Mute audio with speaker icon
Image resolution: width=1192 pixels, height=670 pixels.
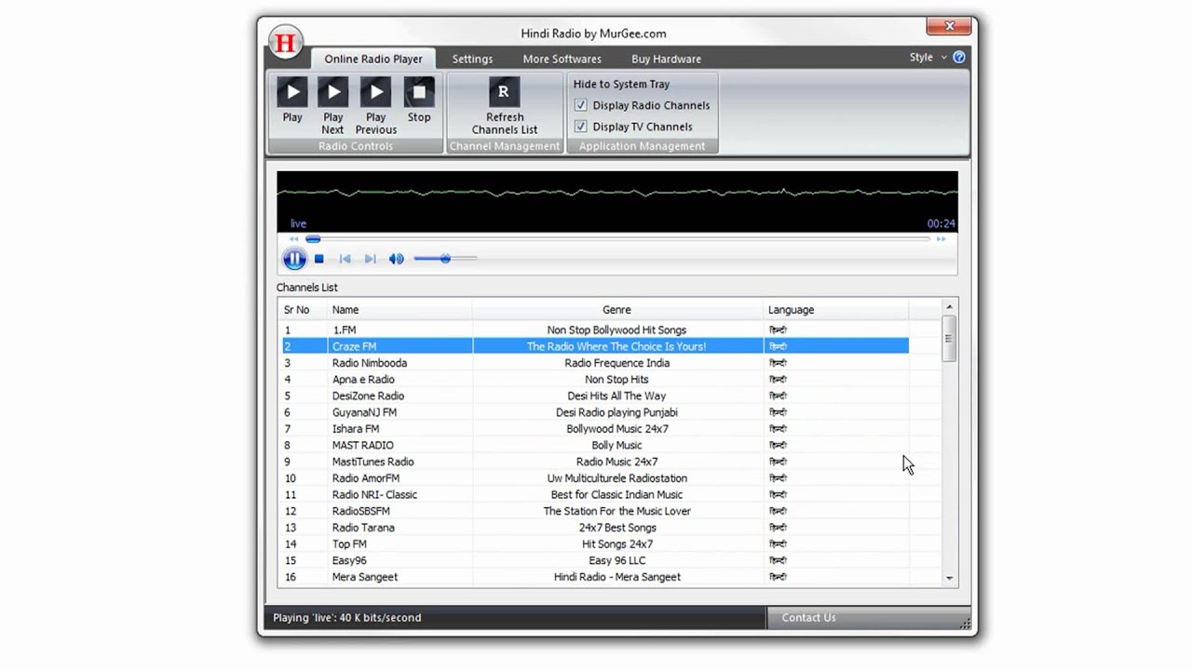(x=396, y=260)
